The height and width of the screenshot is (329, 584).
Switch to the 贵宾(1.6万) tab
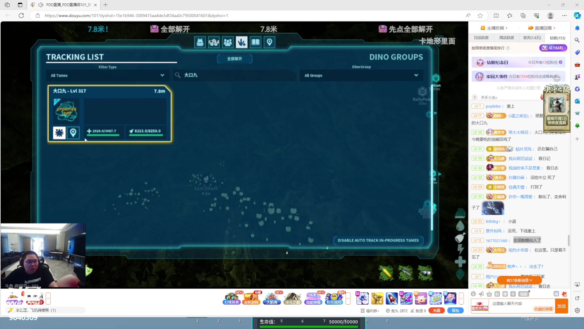pos(532,38)
